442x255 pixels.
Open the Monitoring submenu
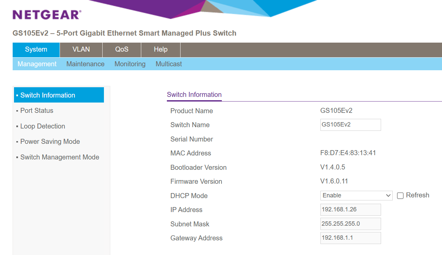coord(130,64)
